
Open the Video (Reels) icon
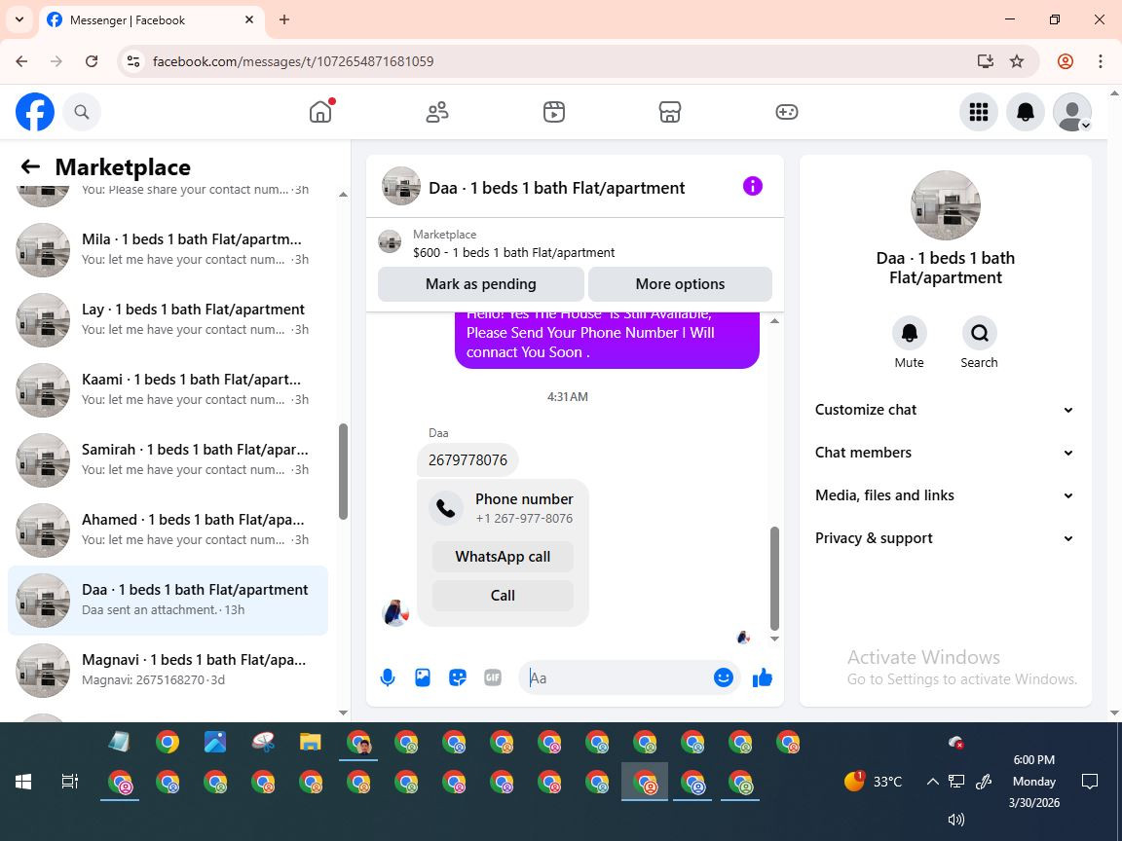pos(554,112)
